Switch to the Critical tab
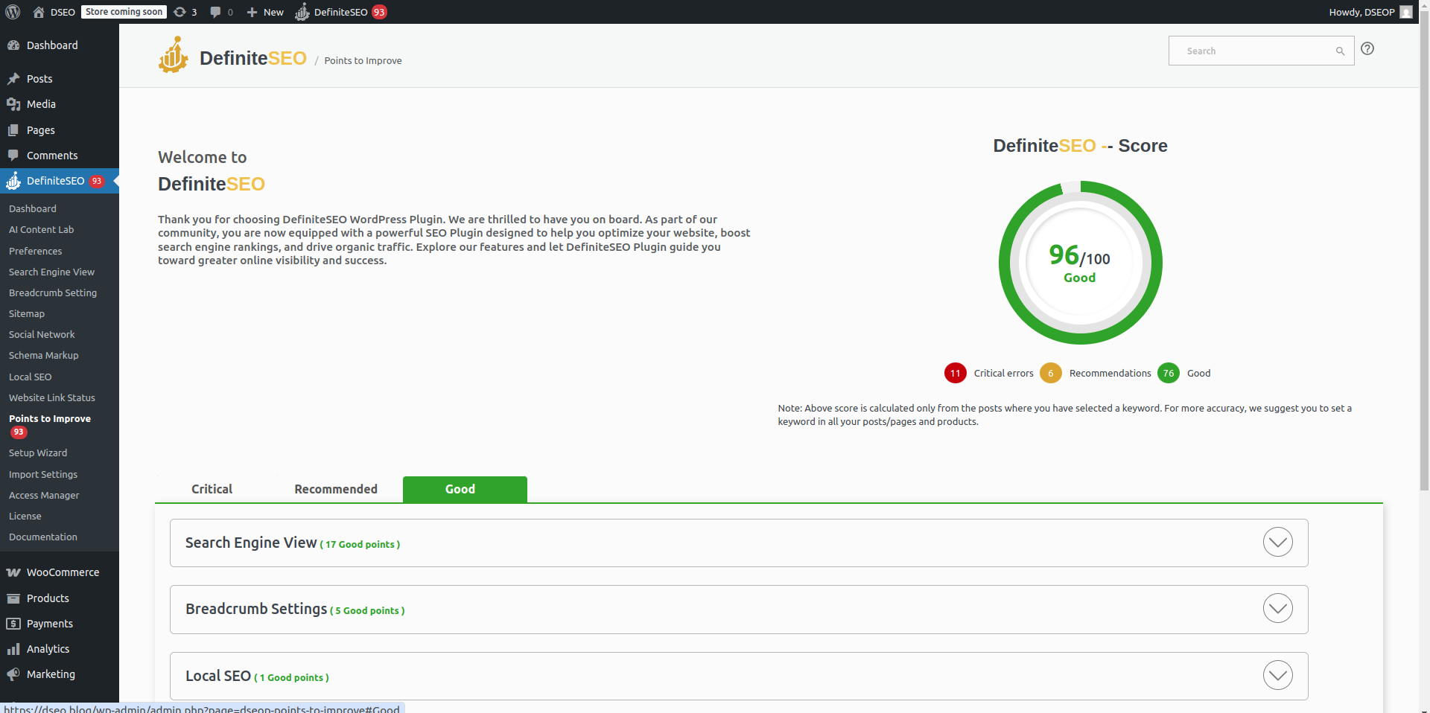Image resolution: width=1430 pixels, height=713 pixels. pos(212,489)
